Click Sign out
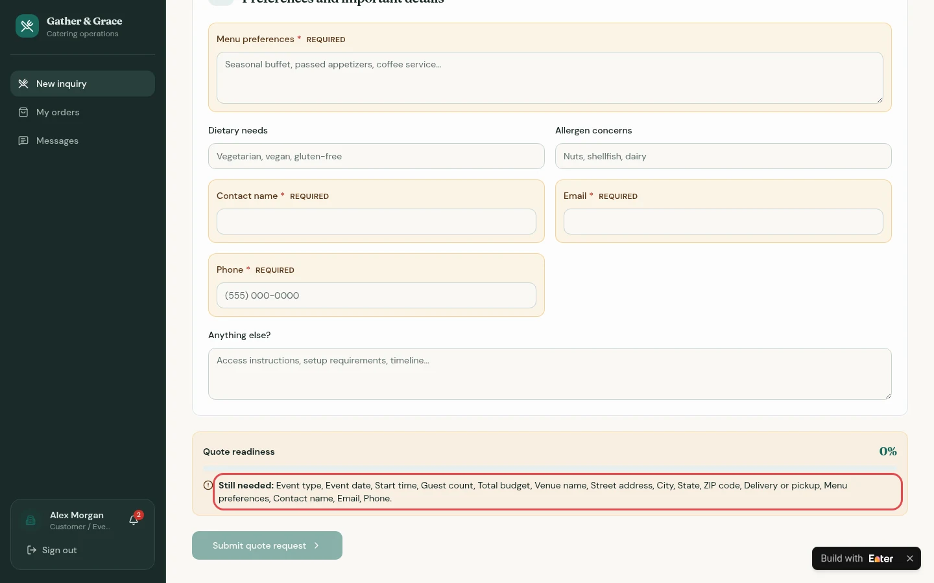This screenshot has height=583, width=934. [x=52, y=550]
